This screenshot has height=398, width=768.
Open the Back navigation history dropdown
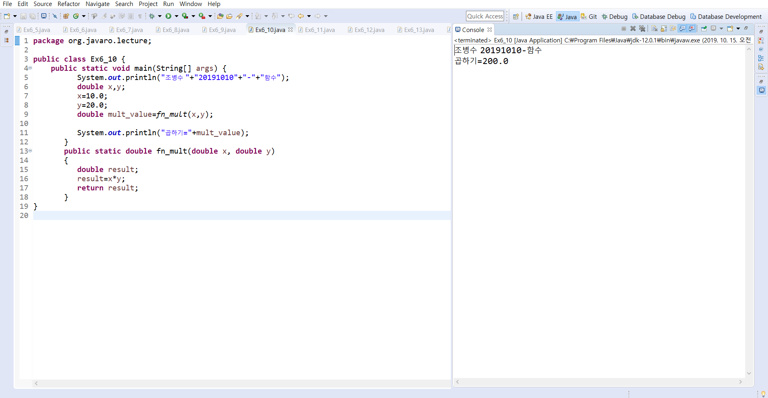pos(309,16)
